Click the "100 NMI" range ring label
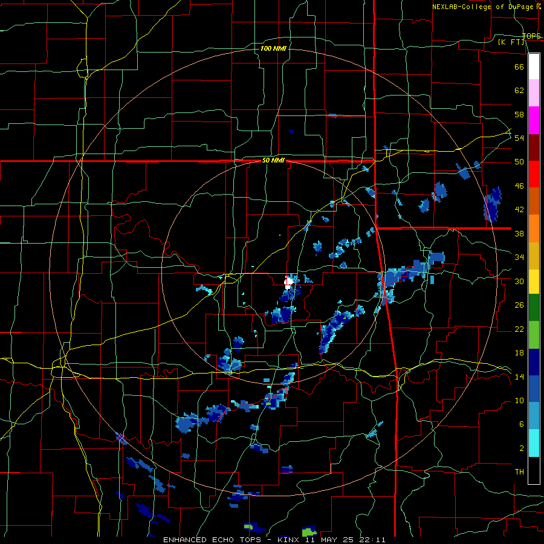 tap(273, 48)
